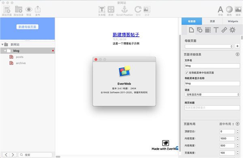Image resolution: width=243 pixels, height=158 pixels.
Task: Select the Hyperlinks inspector icon
Action: tap(224, 30)
